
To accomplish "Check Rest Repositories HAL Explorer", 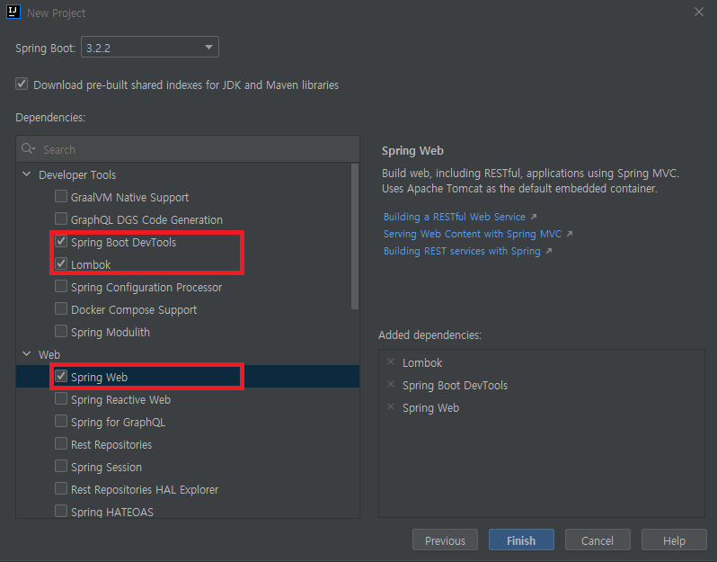I will tap(61, 488).
